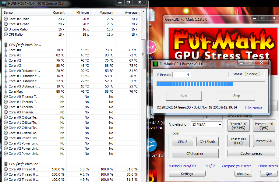Launch GPU Shark from FurMark tools
This screenshot has width=279, height=182.
coord(207,142)
